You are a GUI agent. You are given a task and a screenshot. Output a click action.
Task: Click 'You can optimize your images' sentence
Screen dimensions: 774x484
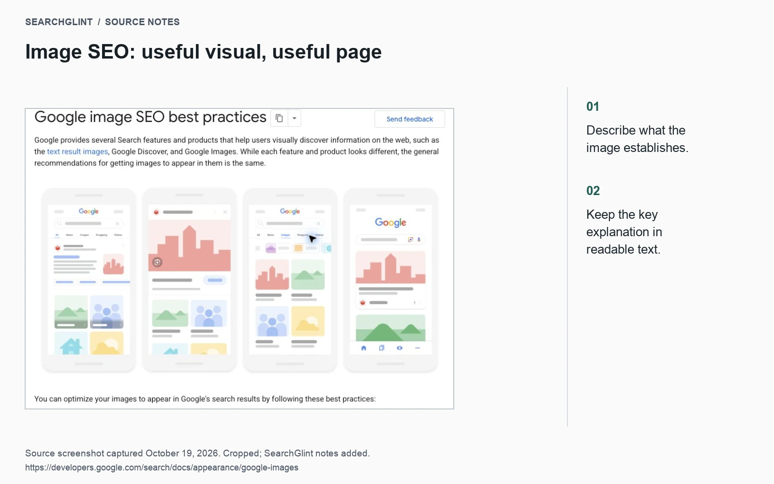pyautogui.click(x=205, y=399)
